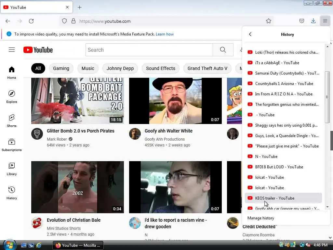Open history entry Shaggy says hes only using
Viewport: 333px width, 250px height.
click(x=283, y=125)
